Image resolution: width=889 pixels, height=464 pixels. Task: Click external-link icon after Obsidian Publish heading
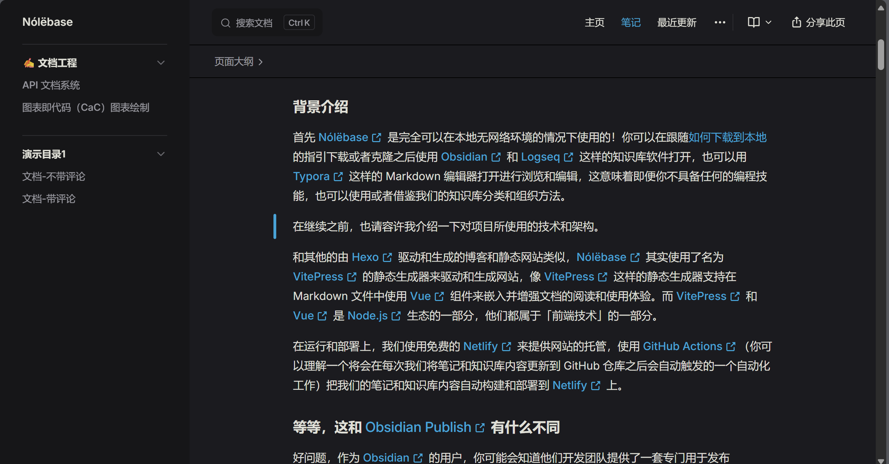pyautogui.click(x=480, y=428)
